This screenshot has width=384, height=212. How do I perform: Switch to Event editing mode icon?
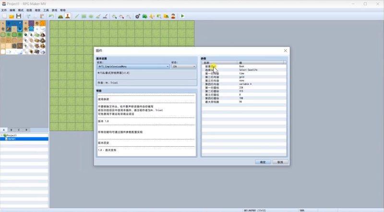[68, 16]
